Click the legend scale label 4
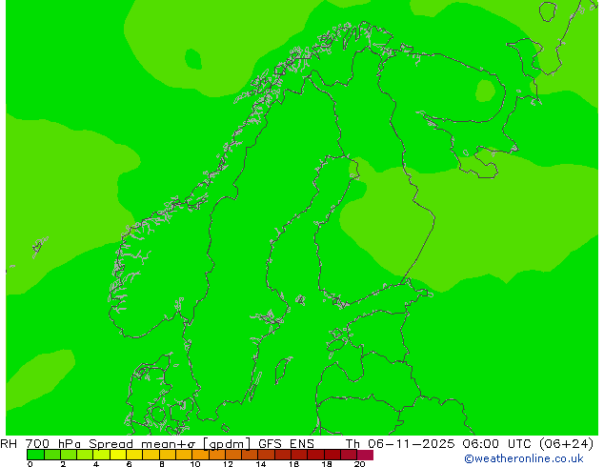The image size is (604, 467). [x=96, y=464]
